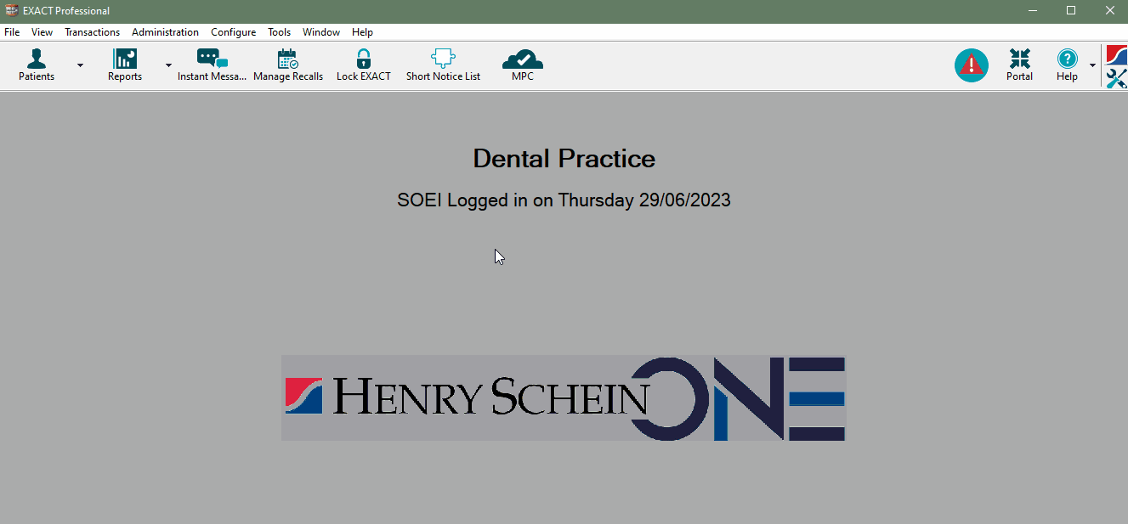Click the Henry Schein One banner image
Screen dimensions: 1128x524
(x=563, y=397)
